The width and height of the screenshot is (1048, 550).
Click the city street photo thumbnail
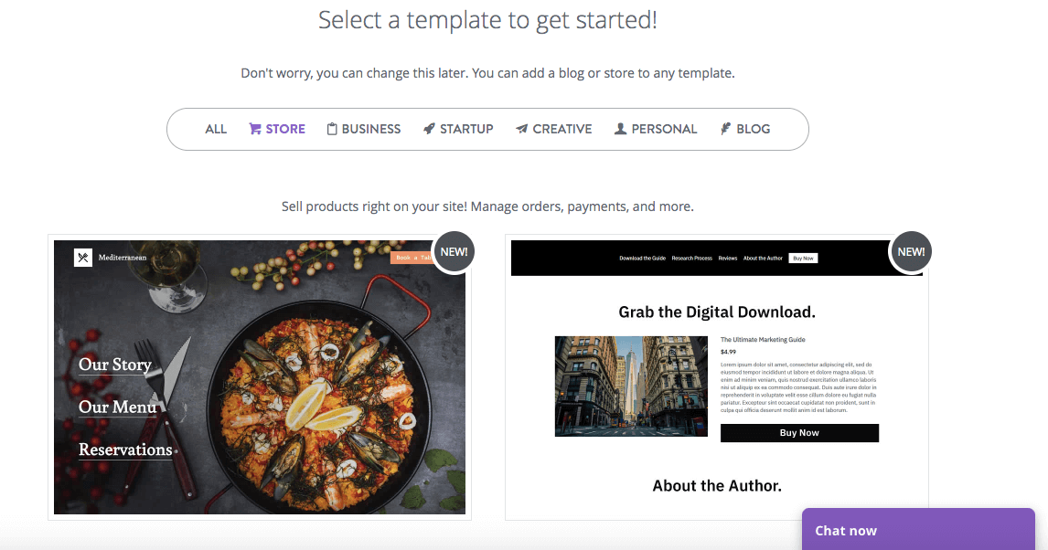coord(631,386)
